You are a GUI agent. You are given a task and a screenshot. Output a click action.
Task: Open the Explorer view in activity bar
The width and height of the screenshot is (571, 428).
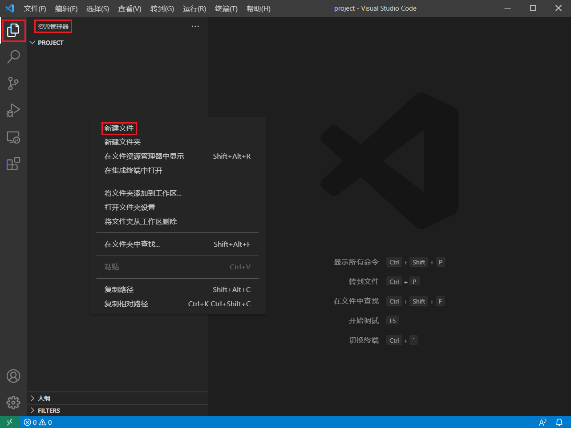tap(13, 30)
